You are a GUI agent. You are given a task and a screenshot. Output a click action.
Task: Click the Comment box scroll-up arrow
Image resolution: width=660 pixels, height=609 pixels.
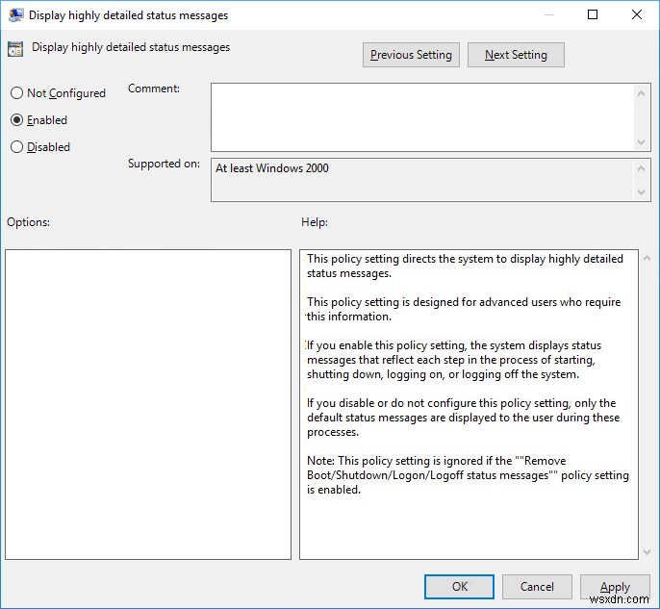click(641, 93)
